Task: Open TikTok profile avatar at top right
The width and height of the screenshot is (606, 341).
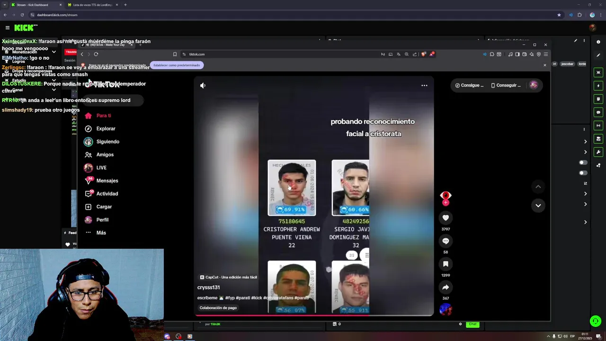Action: click(534, 85)
